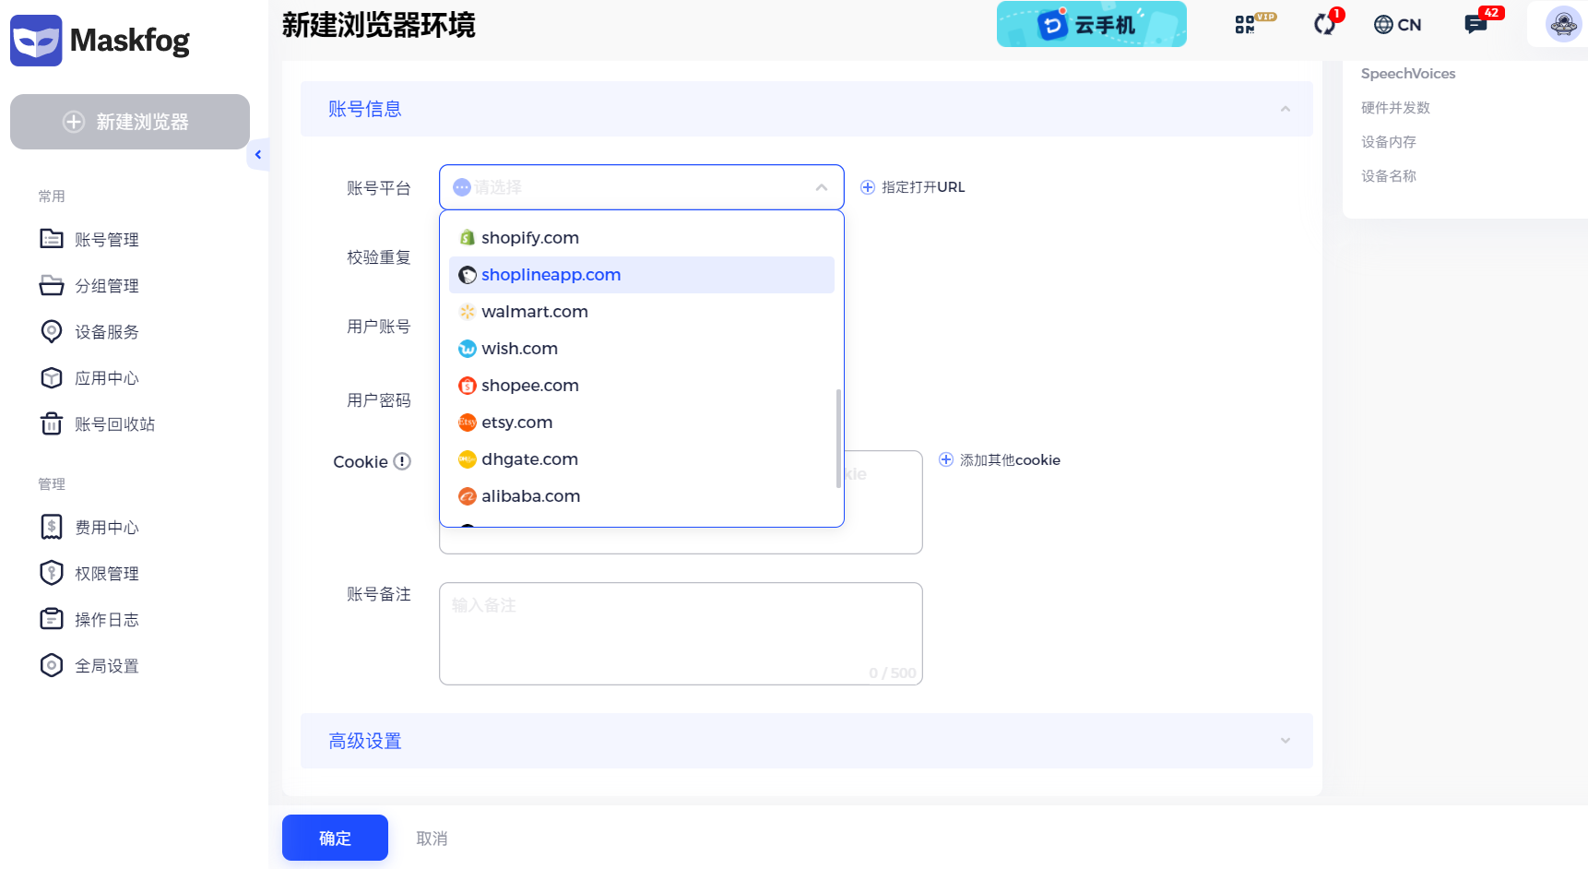Open 全局设置 in the sidebar
Viewport: 1588px width, 869px height.
click(107, 666)
